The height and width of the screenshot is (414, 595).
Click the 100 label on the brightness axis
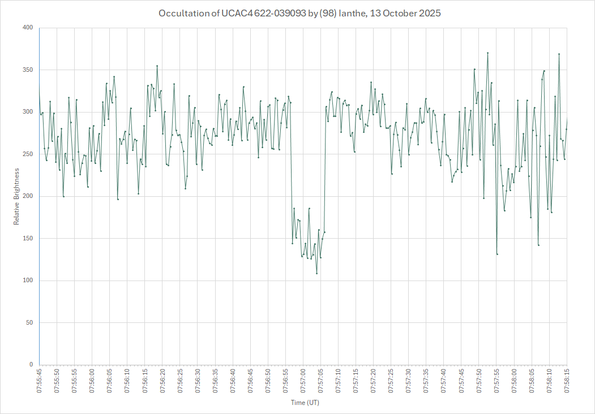[x=28, y=281]
